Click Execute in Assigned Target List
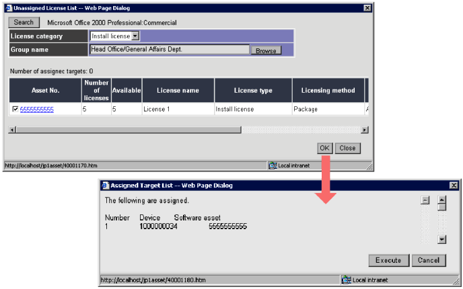This screenshot has height=289, width=463. [388, 260]
